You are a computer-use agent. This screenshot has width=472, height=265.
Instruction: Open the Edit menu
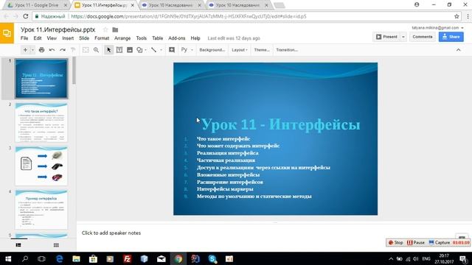point(38,38)
